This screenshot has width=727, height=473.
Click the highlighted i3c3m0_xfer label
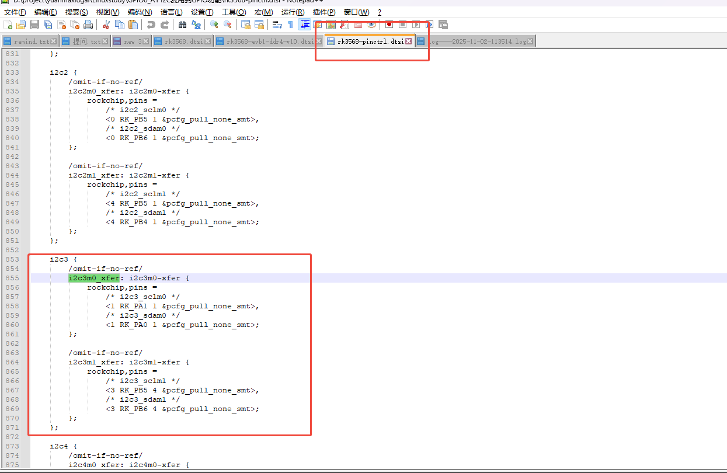(x=94, y=278)
